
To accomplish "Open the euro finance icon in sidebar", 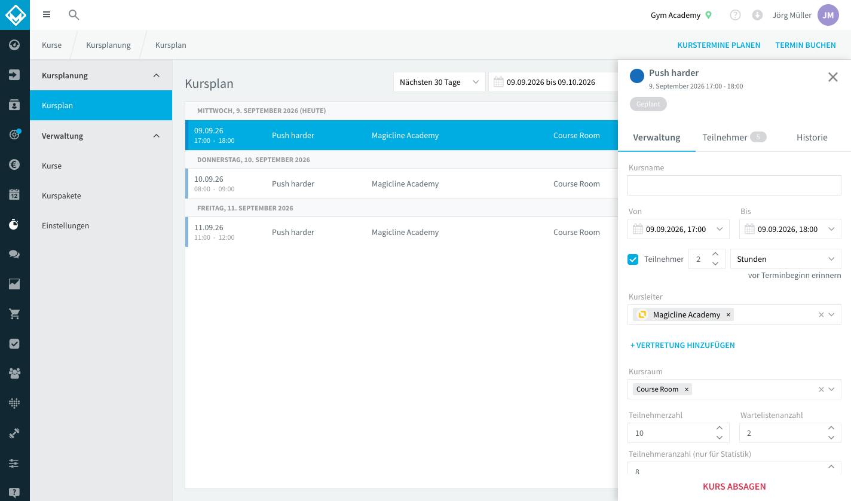I will point(15,164).
